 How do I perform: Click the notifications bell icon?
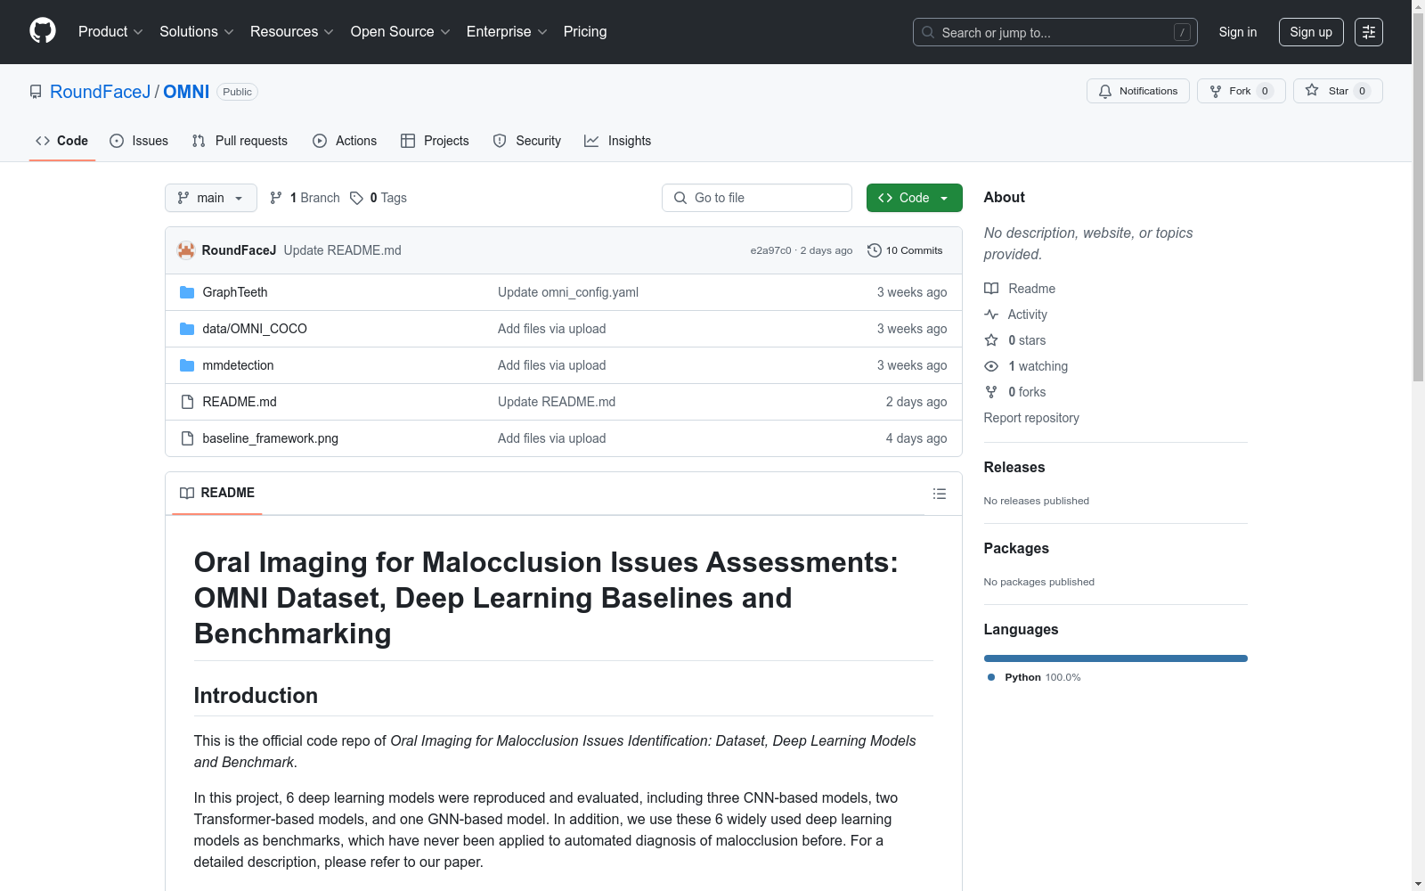(1105, 91)
